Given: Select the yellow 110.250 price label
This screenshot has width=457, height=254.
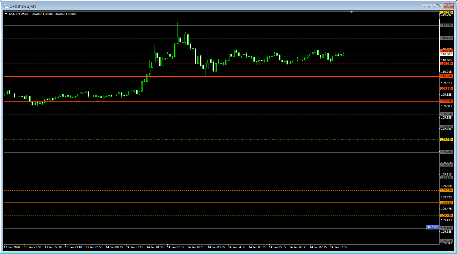Looking at the screenshot, I should click(x=446, y=13).
